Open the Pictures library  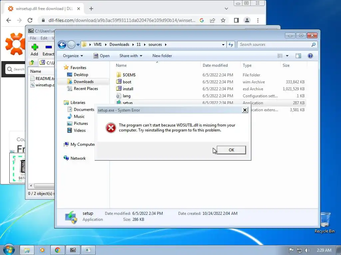pyautogui.click(x=81, y=124)
